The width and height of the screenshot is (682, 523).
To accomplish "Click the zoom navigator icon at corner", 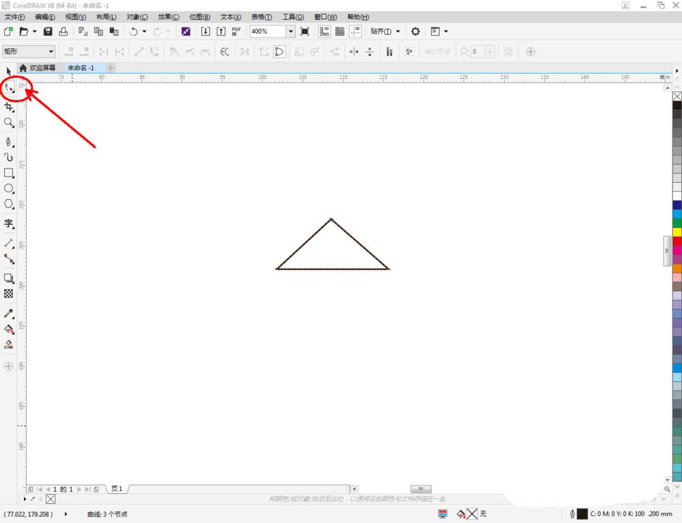I will (x=667, y=489).
